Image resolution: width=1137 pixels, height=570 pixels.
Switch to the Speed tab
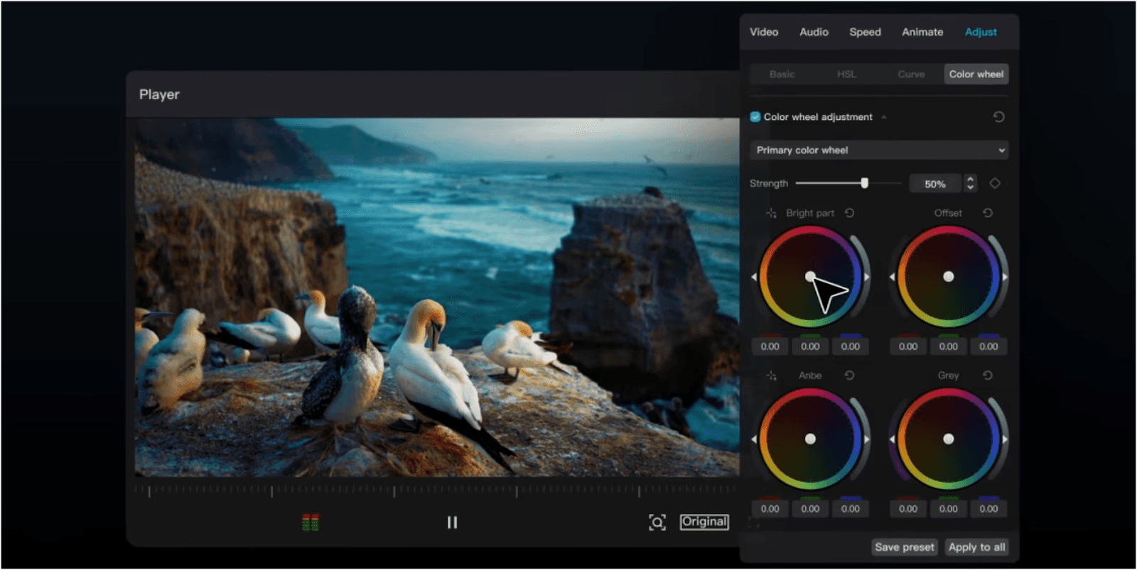(865, 32)
